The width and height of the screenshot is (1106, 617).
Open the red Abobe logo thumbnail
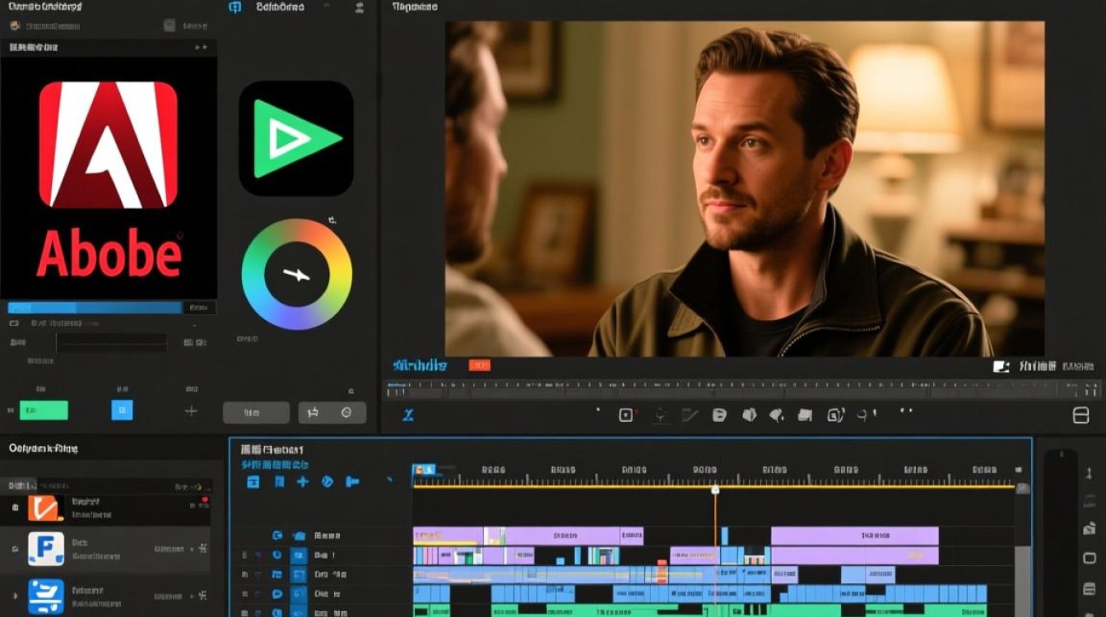pos(109,179)
